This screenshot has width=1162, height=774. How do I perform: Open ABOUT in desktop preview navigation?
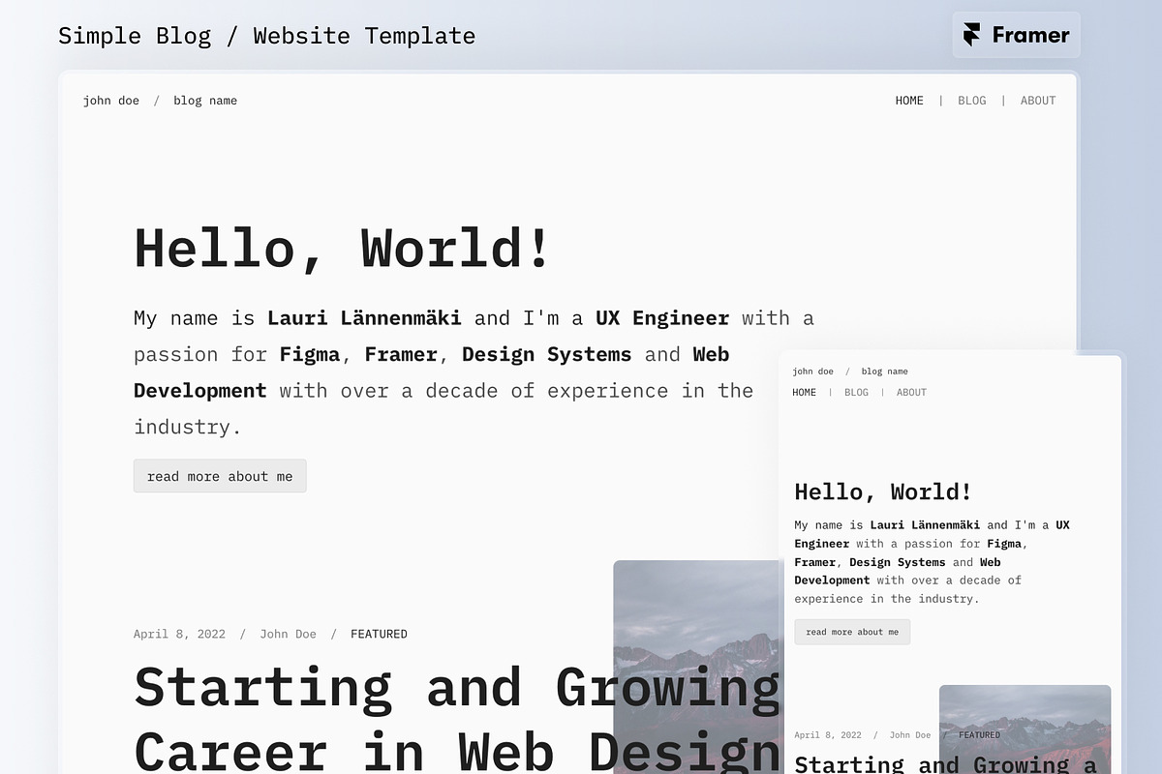click(1038, 101)
